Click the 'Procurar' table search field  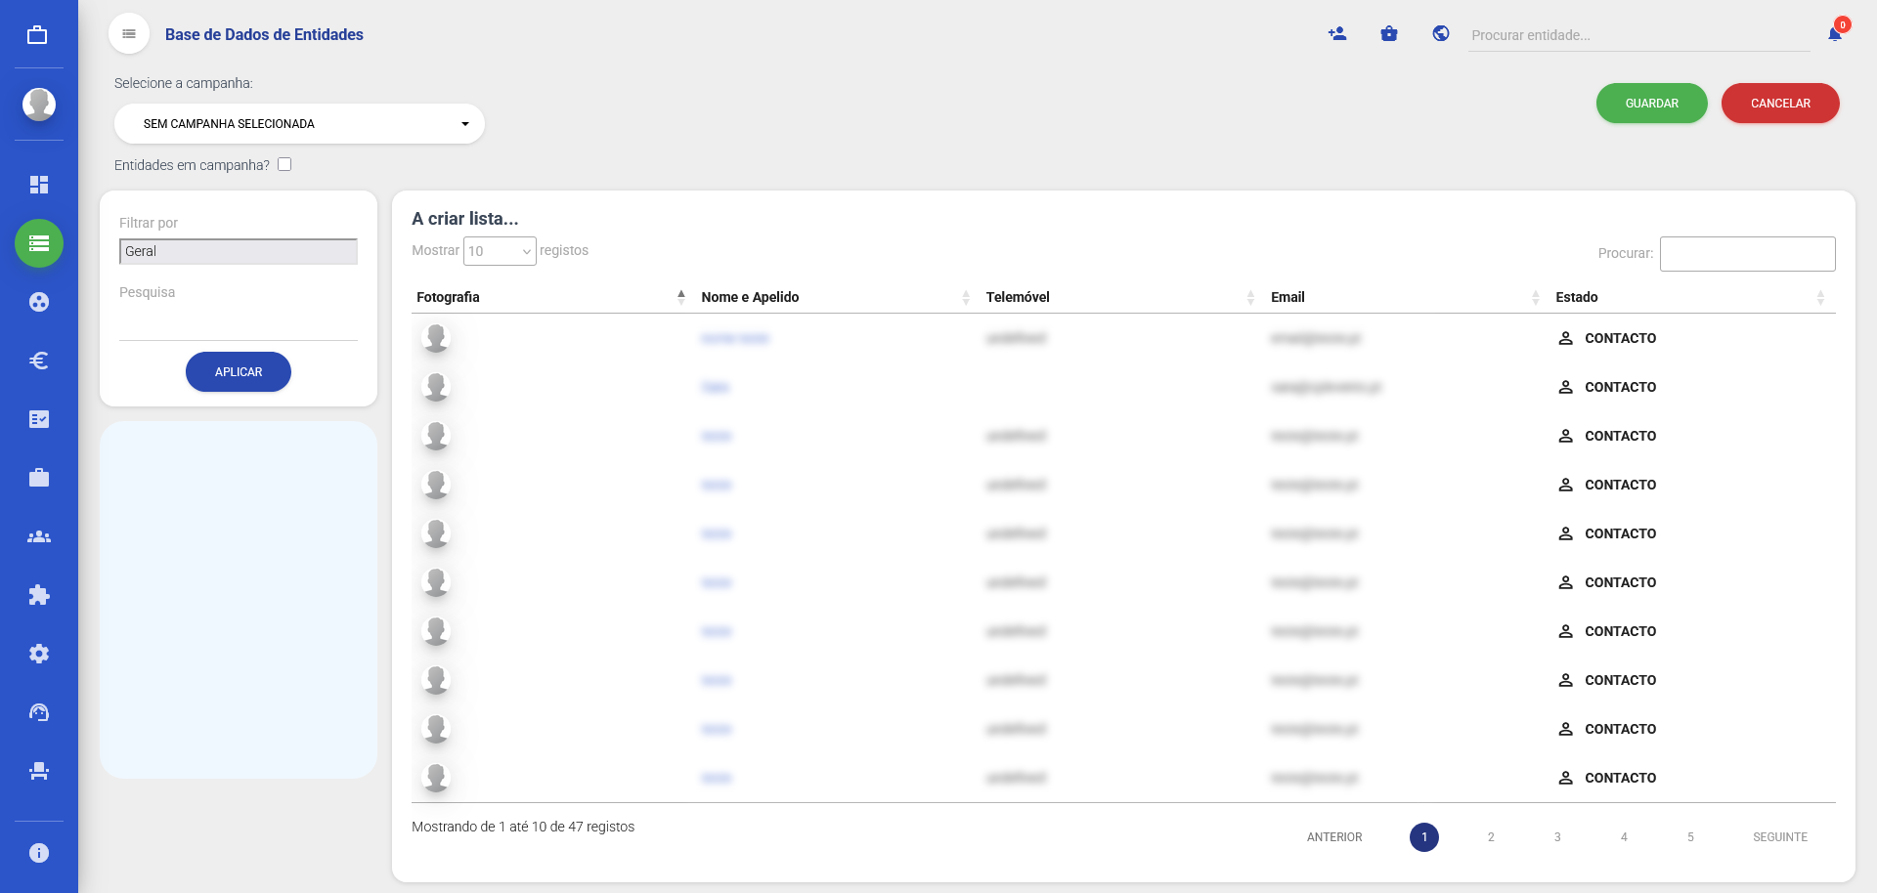pyautogui.click(x=1747, y=254)
